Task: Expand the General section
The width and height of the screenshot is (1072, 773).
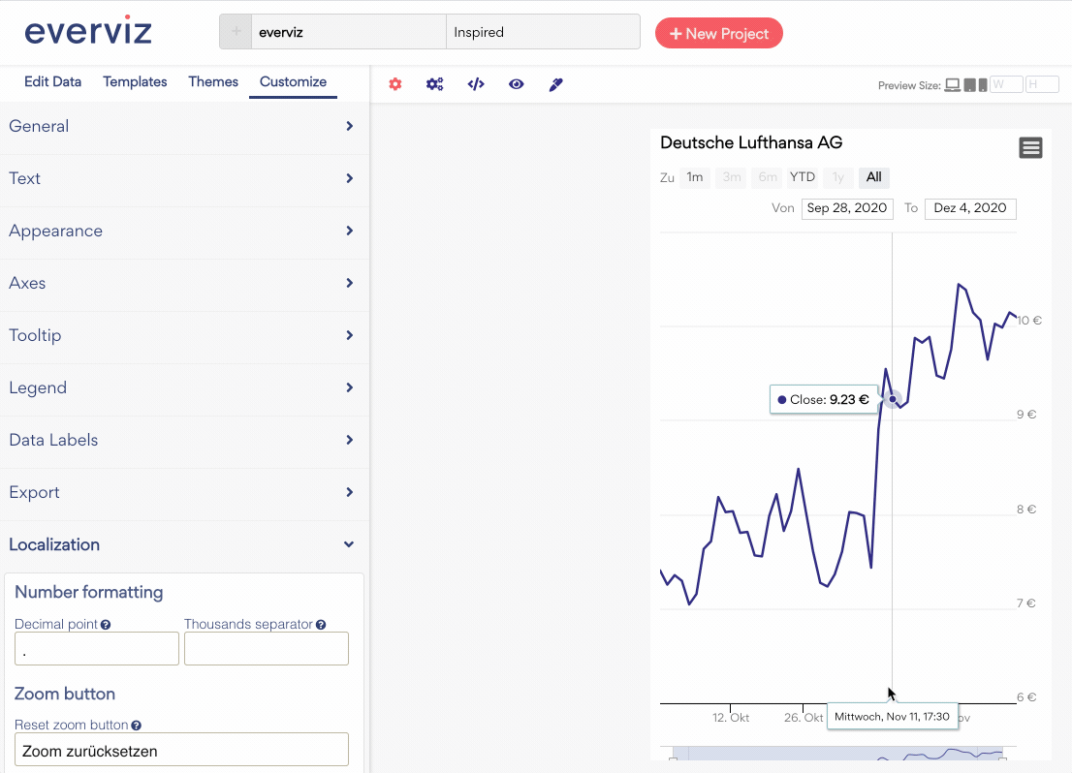Action: 182,126
